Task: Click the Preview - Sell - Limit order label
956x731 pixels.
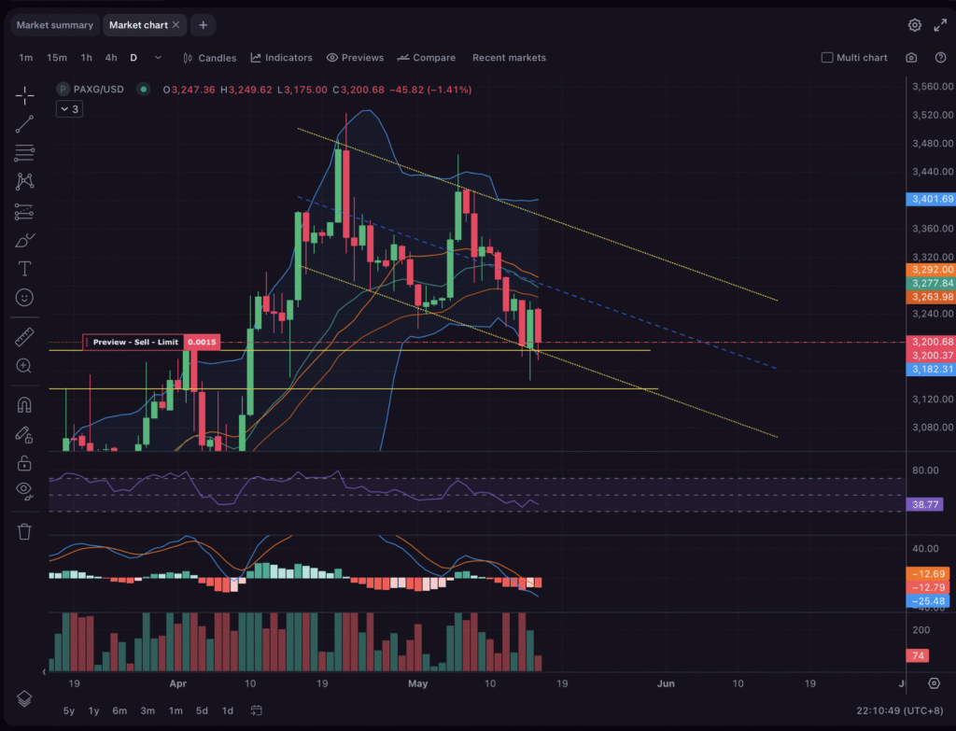Action: pos(135,342)
